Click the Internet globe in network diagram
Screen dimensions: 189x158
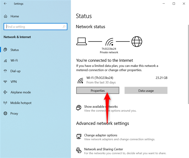click(x=137, y=42)
